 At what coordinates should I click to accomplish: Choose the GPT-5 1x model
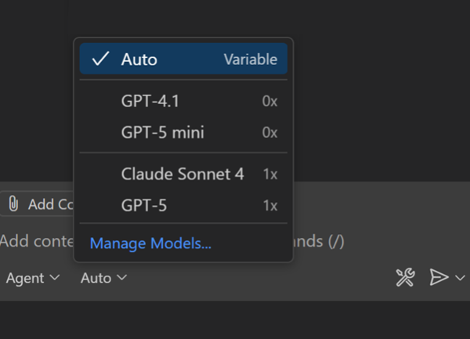tap(183, 205)
